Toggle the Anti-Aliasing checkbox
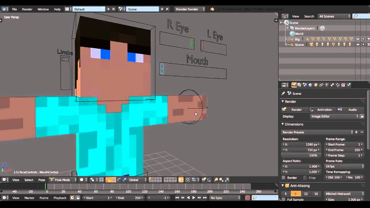This screenshot has height=208, width=370. [287, 185]
